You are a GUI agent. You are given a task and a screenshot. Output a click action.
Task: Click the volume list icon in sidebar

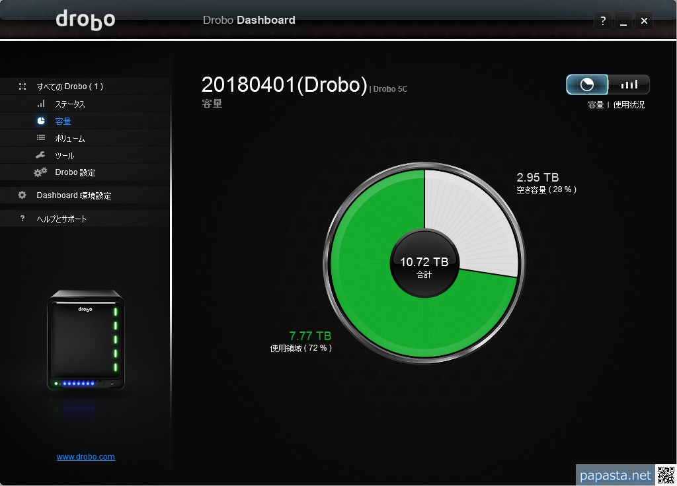point(41,139)
